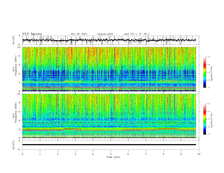Viewport: 224px width, 173px height.
Task: Click the "Time (min)" axis label
Action: [113, 157]
